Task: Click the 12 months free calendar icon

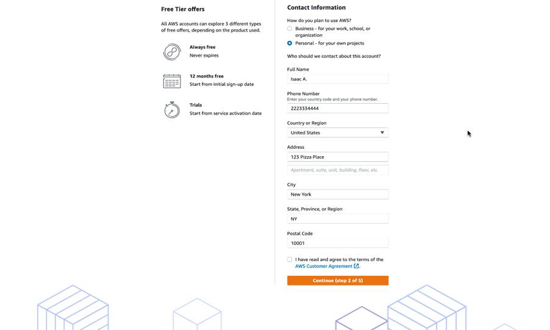Action: pos(172,81)
